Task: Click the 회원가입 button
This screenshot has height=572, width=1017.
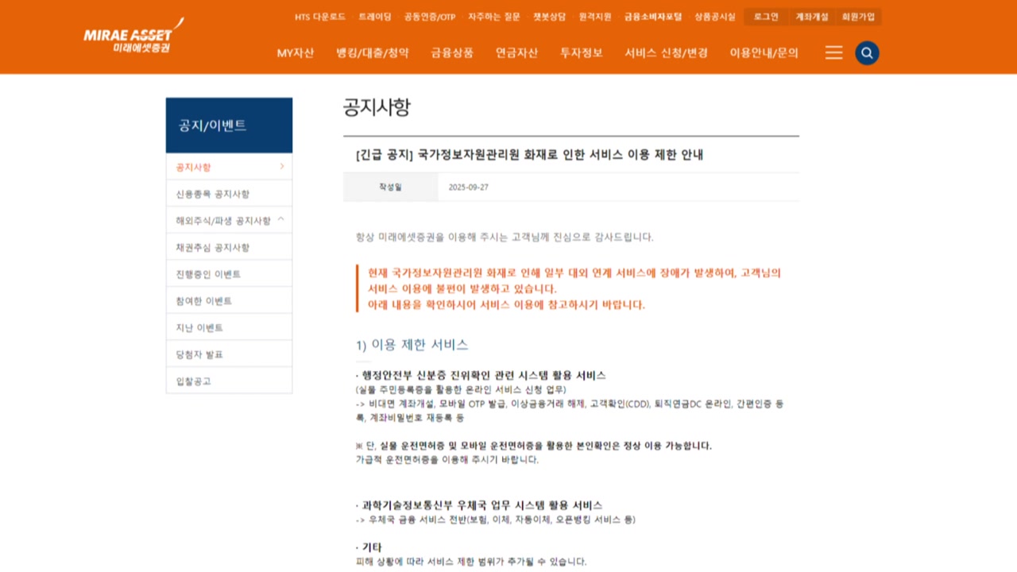Action: (x=858, y=17)
